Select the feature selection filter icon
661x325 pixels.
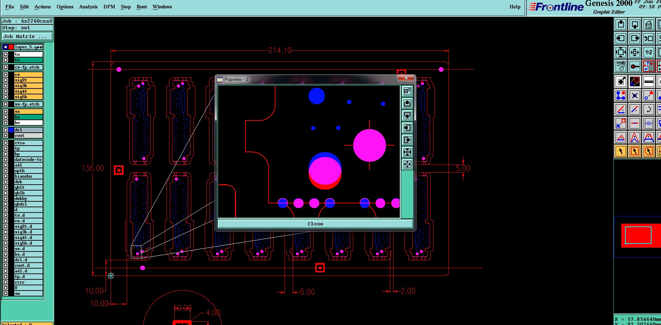pos(621,82)
